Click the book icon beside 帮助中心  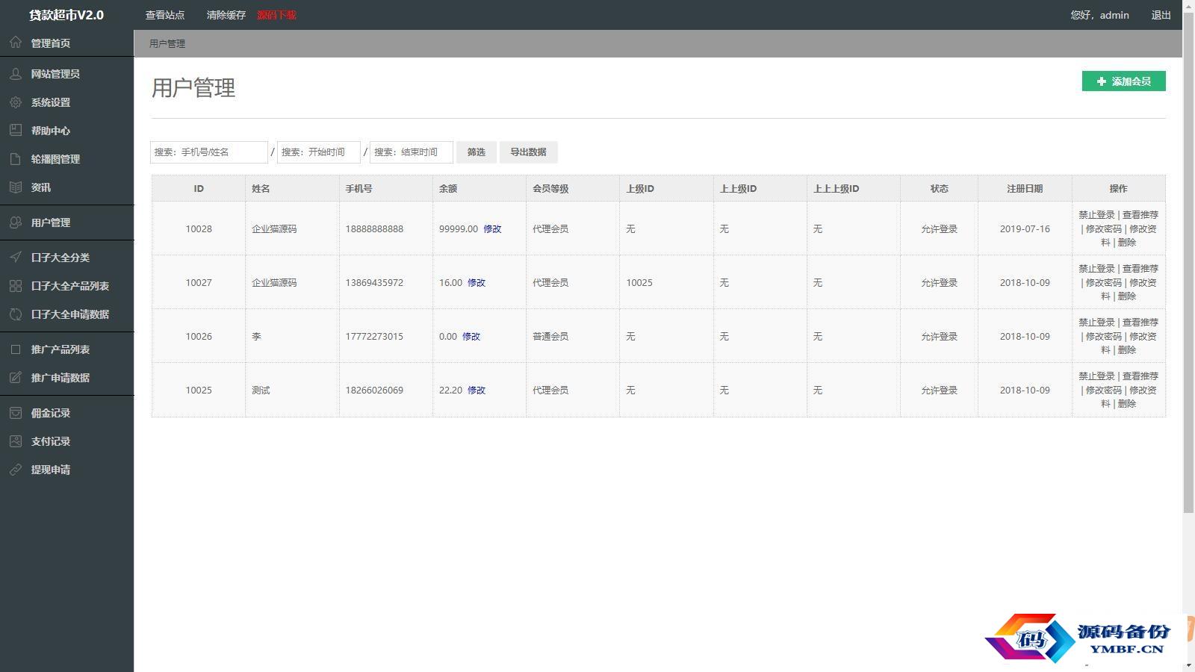[x=16, y=131]
